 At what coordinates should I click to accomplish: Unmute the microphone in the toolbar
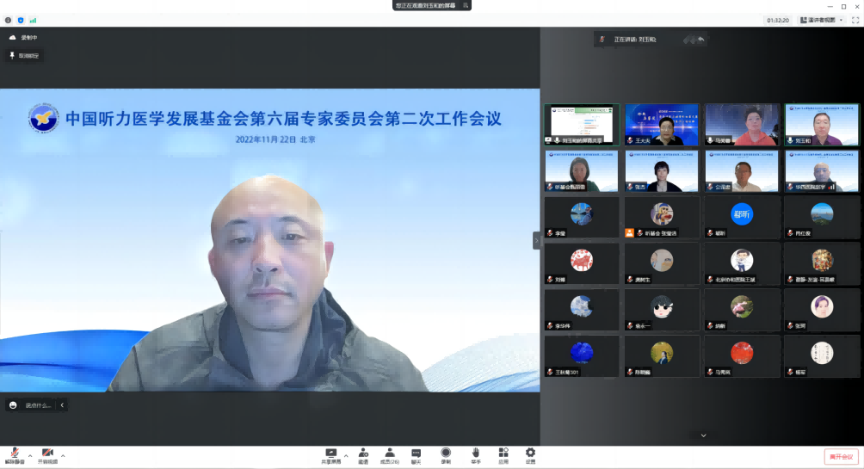click(15, 456)
